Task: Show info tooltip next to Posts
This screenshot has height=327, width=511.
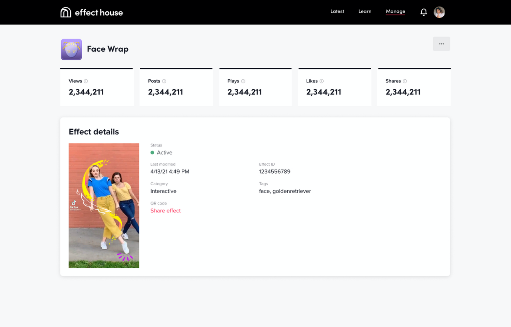Action: [x=164, y=81]
